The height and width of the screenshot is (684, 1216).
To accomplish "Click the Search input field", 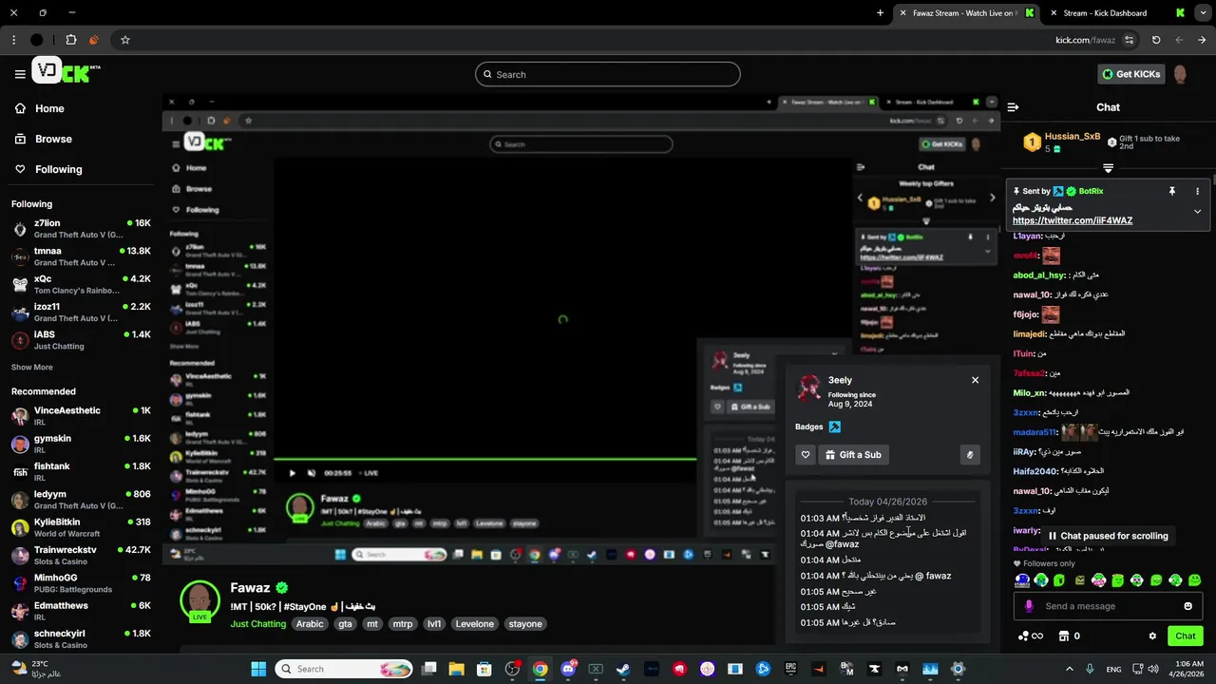I will (608, 74).
